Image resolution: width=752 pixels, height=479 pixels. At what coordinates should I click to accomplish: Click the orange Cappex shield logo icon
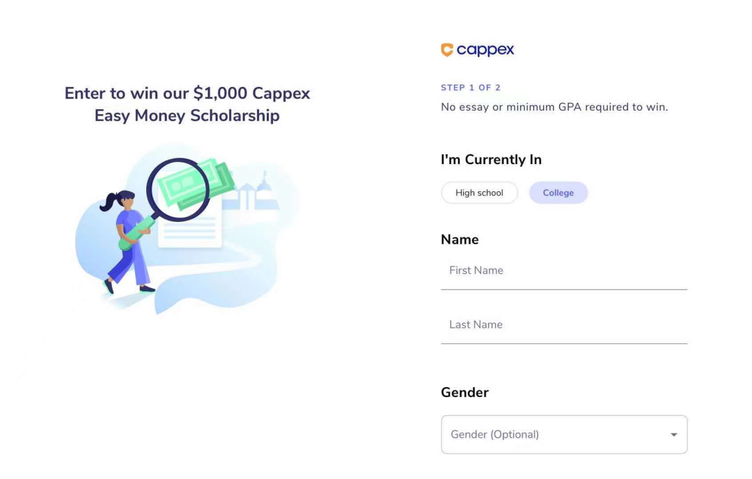(x=447, y=49)
